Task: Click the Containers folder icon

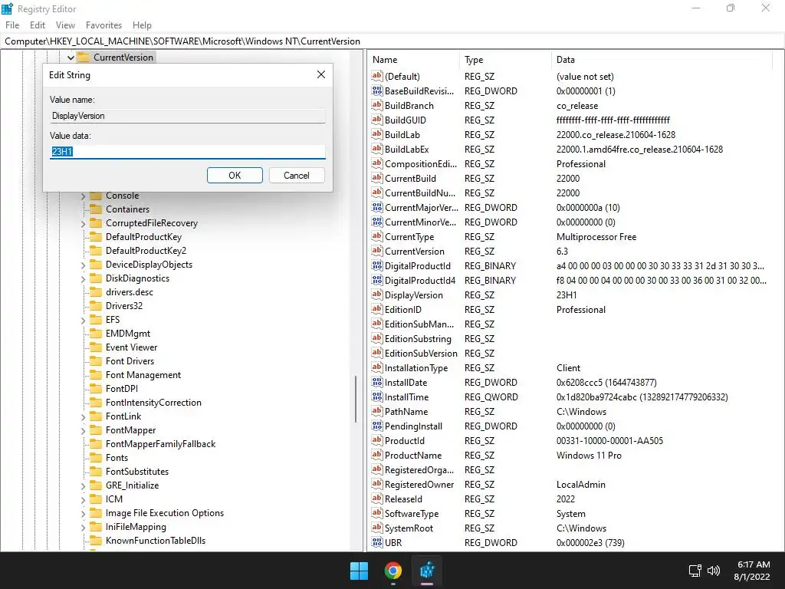Action: pos(96,209)
